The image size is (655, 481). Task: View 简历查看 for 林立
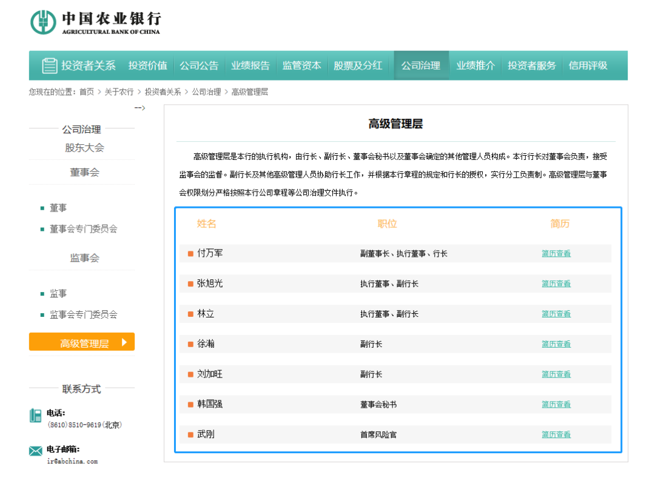(x=556, y=314)
